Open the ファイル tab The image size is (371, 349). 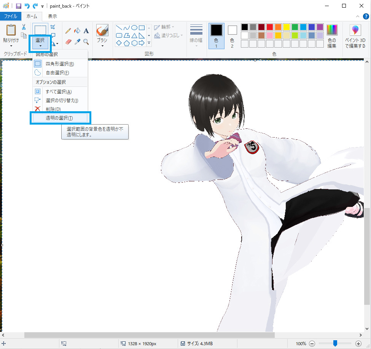(11, 16)
